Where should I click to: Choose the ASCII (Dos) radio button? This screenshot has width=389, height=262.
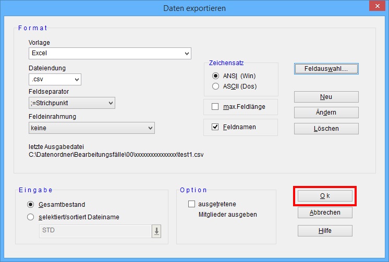pos(216,86)
